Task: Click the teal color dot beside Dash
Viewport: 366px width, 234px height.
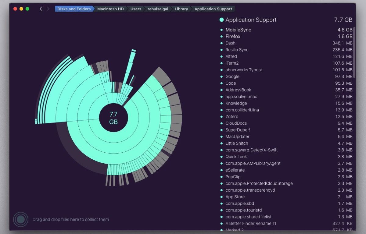Action: (221, 43)
